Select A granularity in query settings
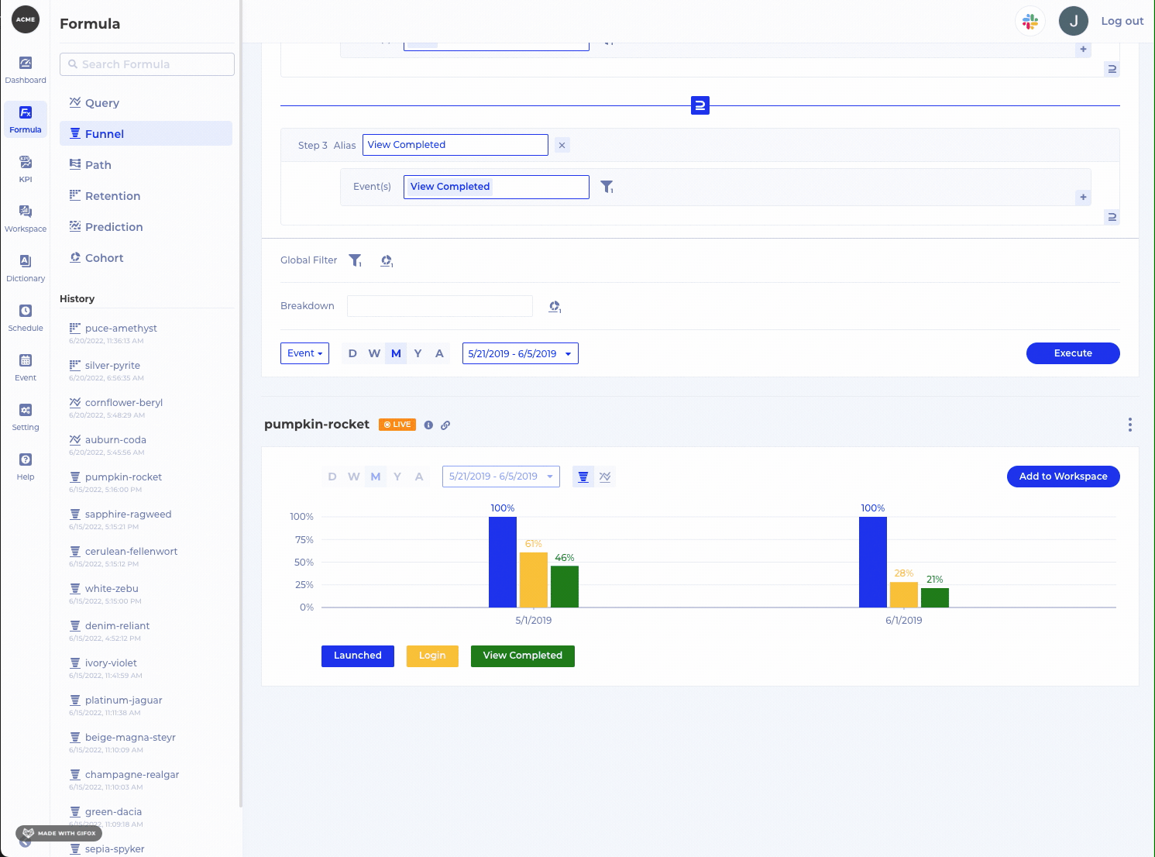1155x857 pixels. [439, 353]
